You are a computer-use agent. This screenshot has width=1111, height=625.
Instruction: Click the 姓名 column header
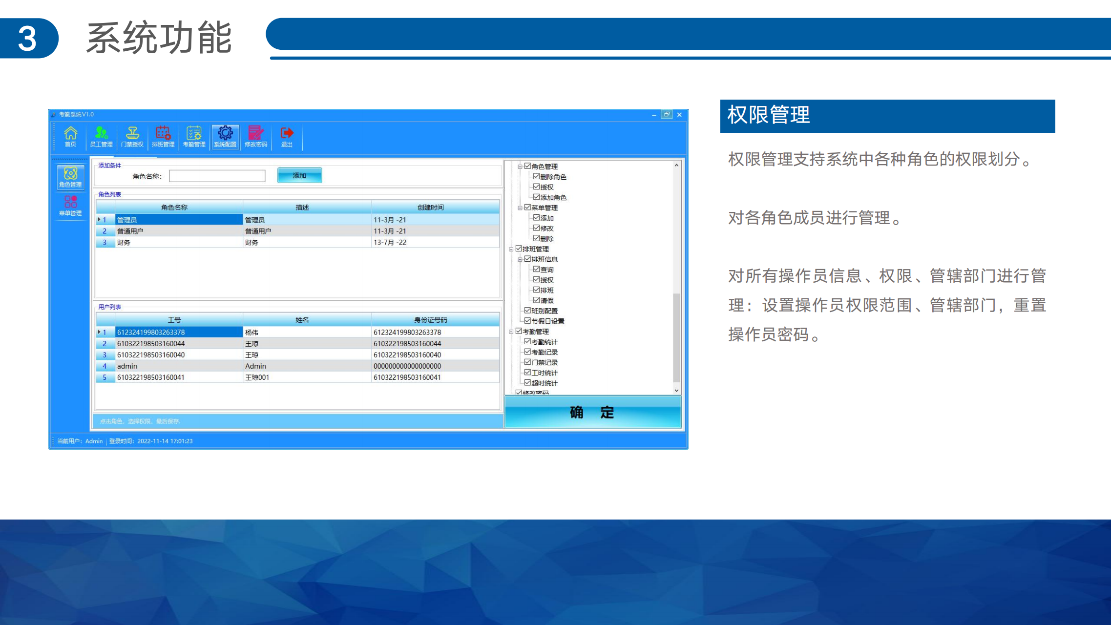tap(307, 320)
